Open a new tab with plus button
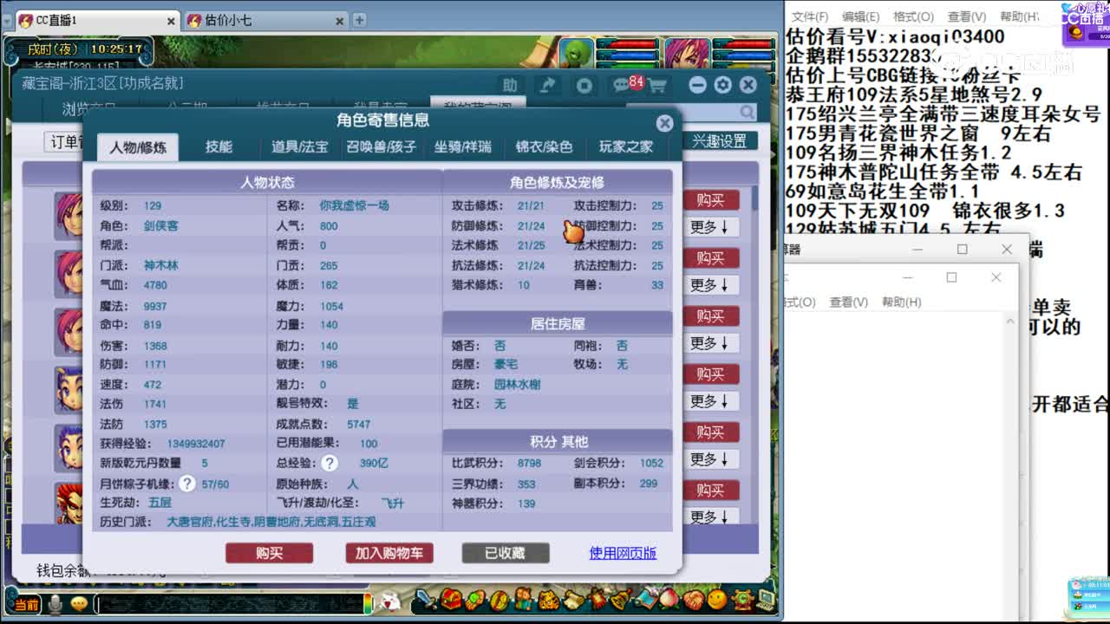This screenshot has width=1110, height=624. (359, 20)
